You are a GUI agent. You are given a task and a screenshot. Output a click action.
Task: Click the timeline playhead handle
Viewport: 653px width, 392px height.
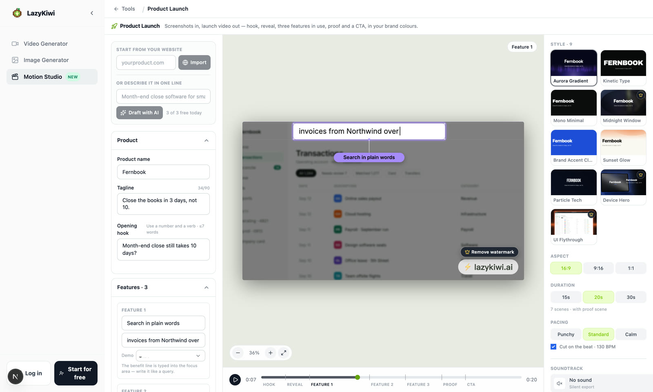(358, 377)
